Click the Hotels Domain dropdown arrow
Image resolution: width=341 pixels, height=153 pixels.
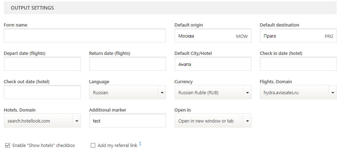tap(76, 121)
